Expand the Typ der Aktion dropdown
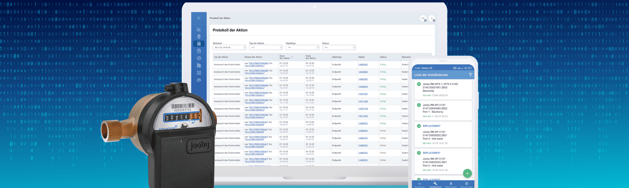This screenshot has height=188, width=629. (x=266, y=48)
